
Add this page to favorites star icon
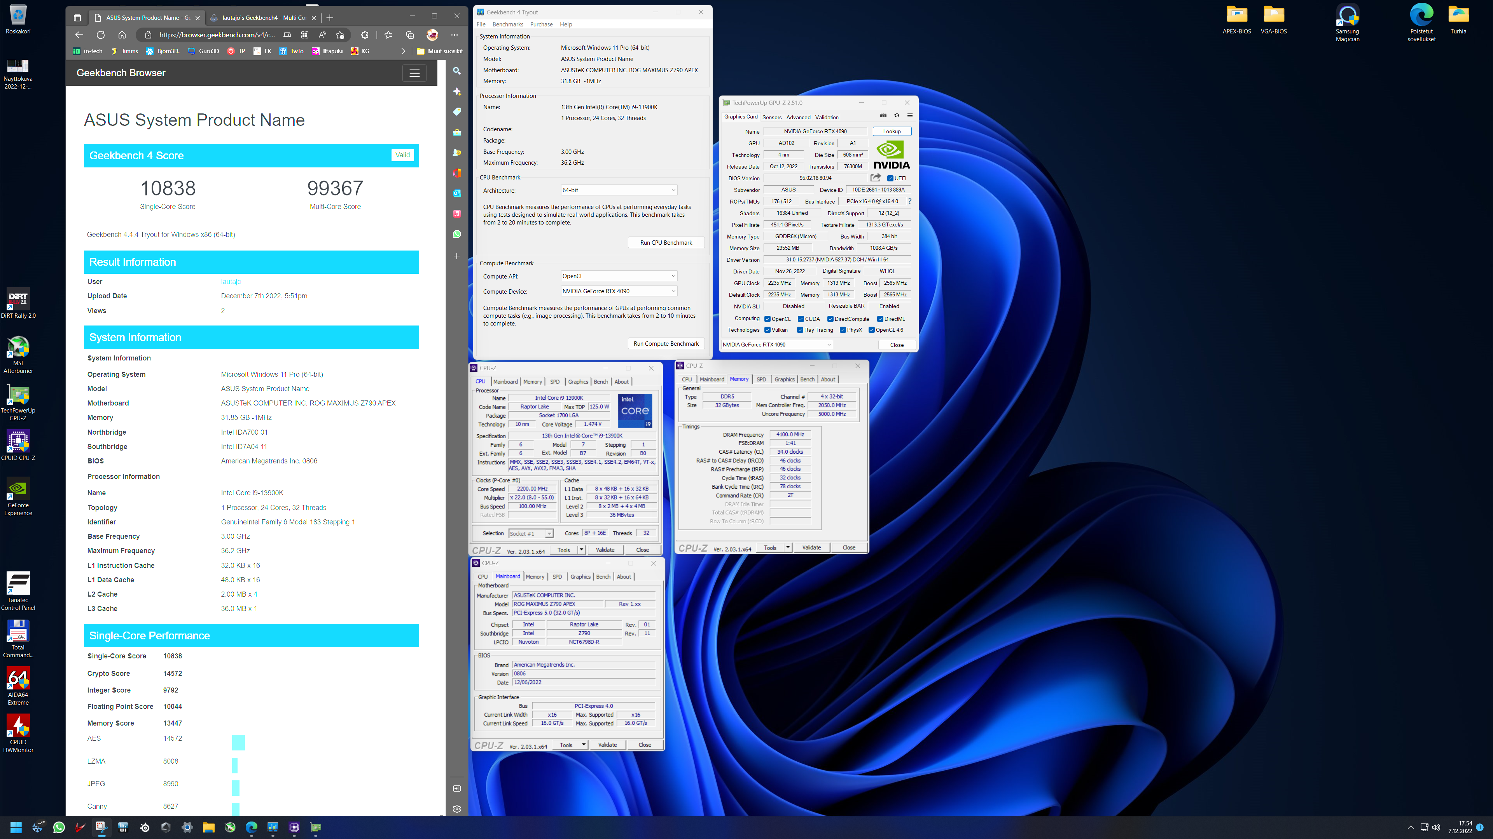tap(340, 35)
